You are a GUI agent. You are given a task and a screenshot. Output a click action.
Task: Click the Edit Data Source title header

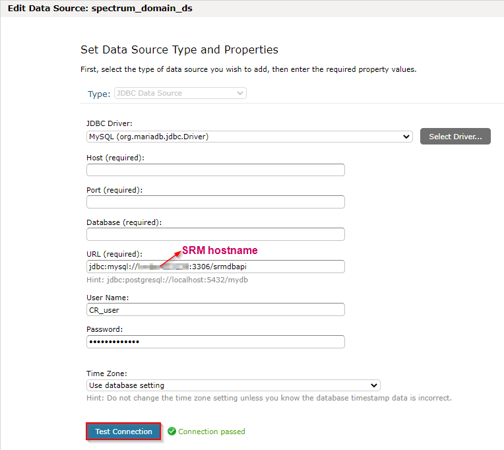(100, 9)
